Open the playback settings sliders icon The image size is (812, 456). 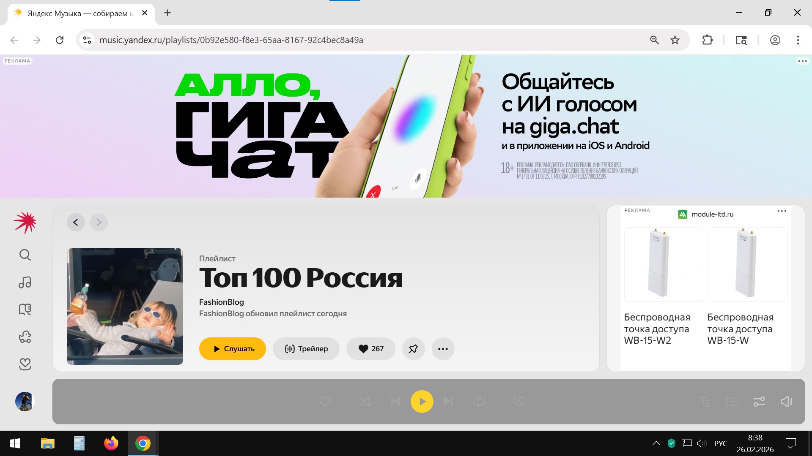(x=759, y=402)
